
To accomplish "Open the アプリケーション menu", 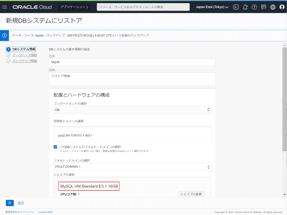I will click(74, 7).
